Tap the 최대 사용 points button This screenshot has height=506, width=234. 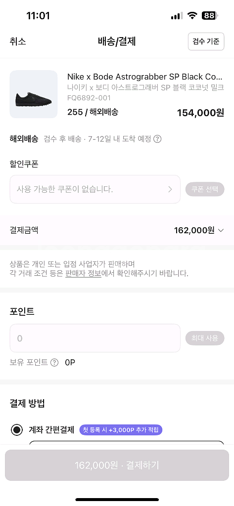pos(205,338)
